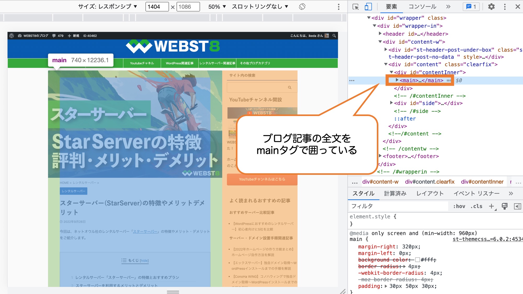Click the #fff background-color swatch
The width and height of the screenshot is (523, 294).
[417, 260]
